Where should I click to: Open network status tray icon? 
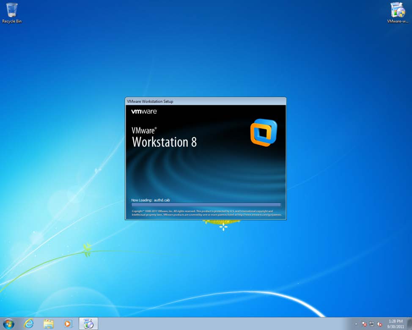pos(371,324)
